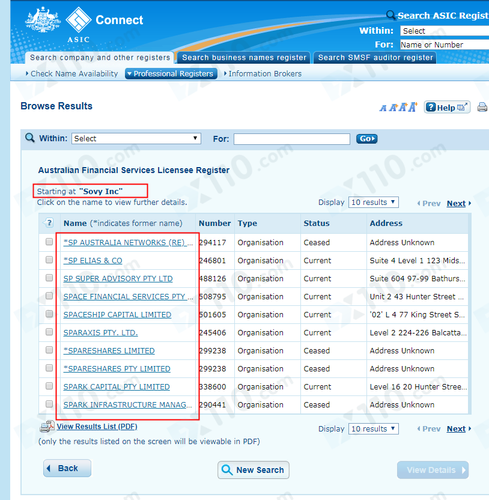The height and width of the screenshot is (500, 489).
Task: Tick checkbox for SPARESHARES LIMITED row
Action: point(49,350)
